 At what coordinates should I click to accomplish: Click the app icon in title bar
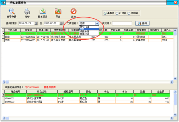click(x=3, y=3)
